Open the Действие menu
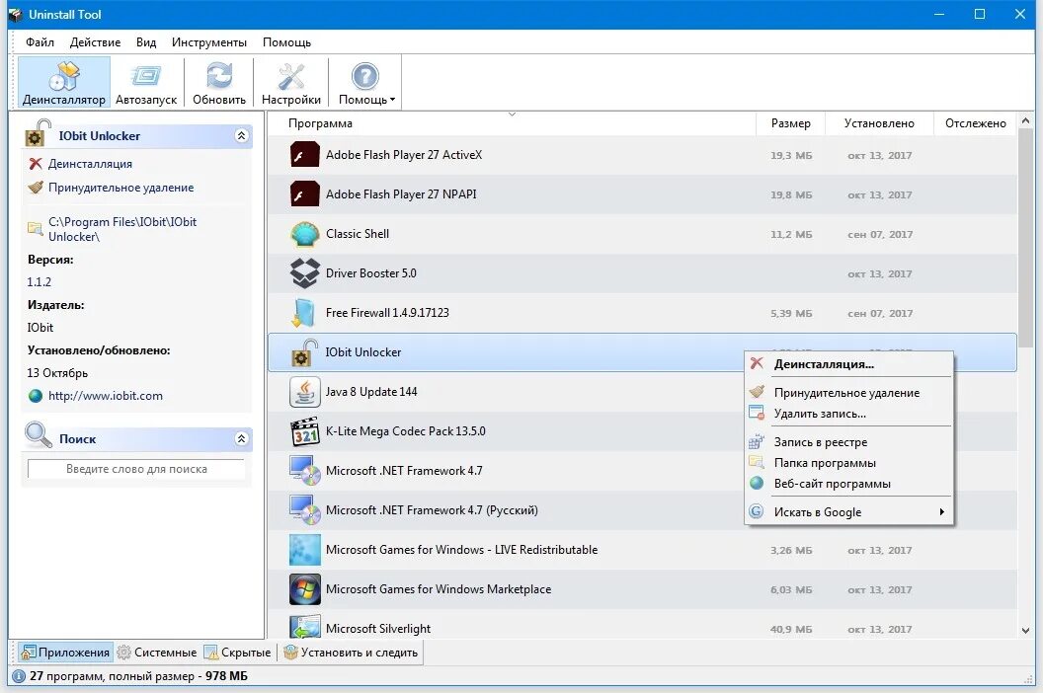This screenshot has height=693, width=1043. click(95, 42)
